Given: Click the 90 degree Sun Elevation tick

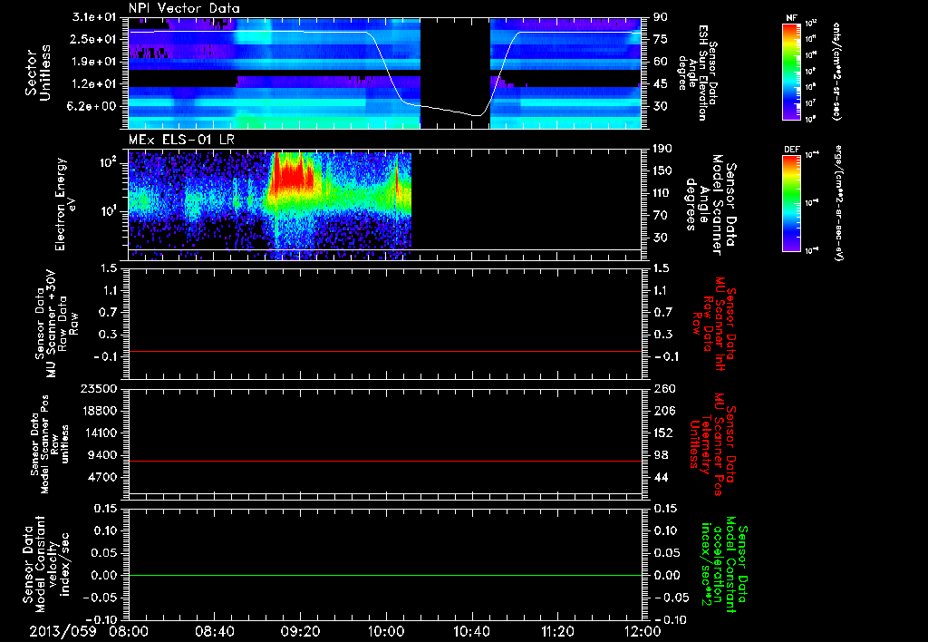Looking at the screenshot, I should point(661,17).
